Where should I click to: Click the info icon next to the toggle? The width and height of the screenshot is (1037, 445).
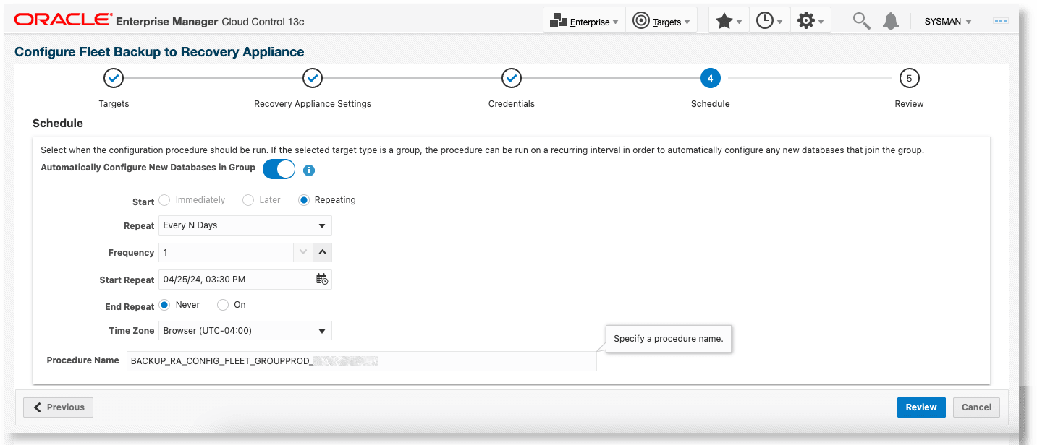[309, 170]
